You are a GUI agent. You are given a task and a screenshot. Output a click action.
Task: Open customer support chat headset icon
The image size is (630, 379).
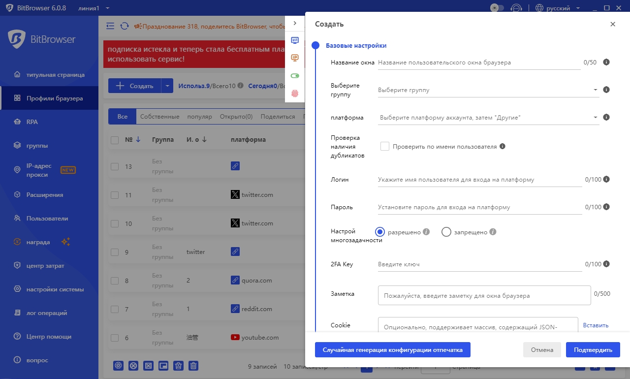[516, 8]
